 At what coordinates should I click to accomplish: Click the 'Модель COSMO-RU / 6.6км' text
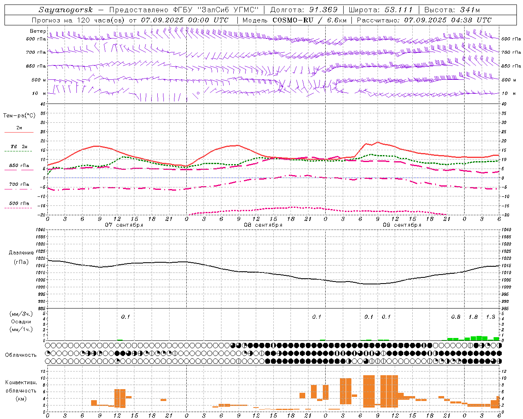[x=294, y=20]
